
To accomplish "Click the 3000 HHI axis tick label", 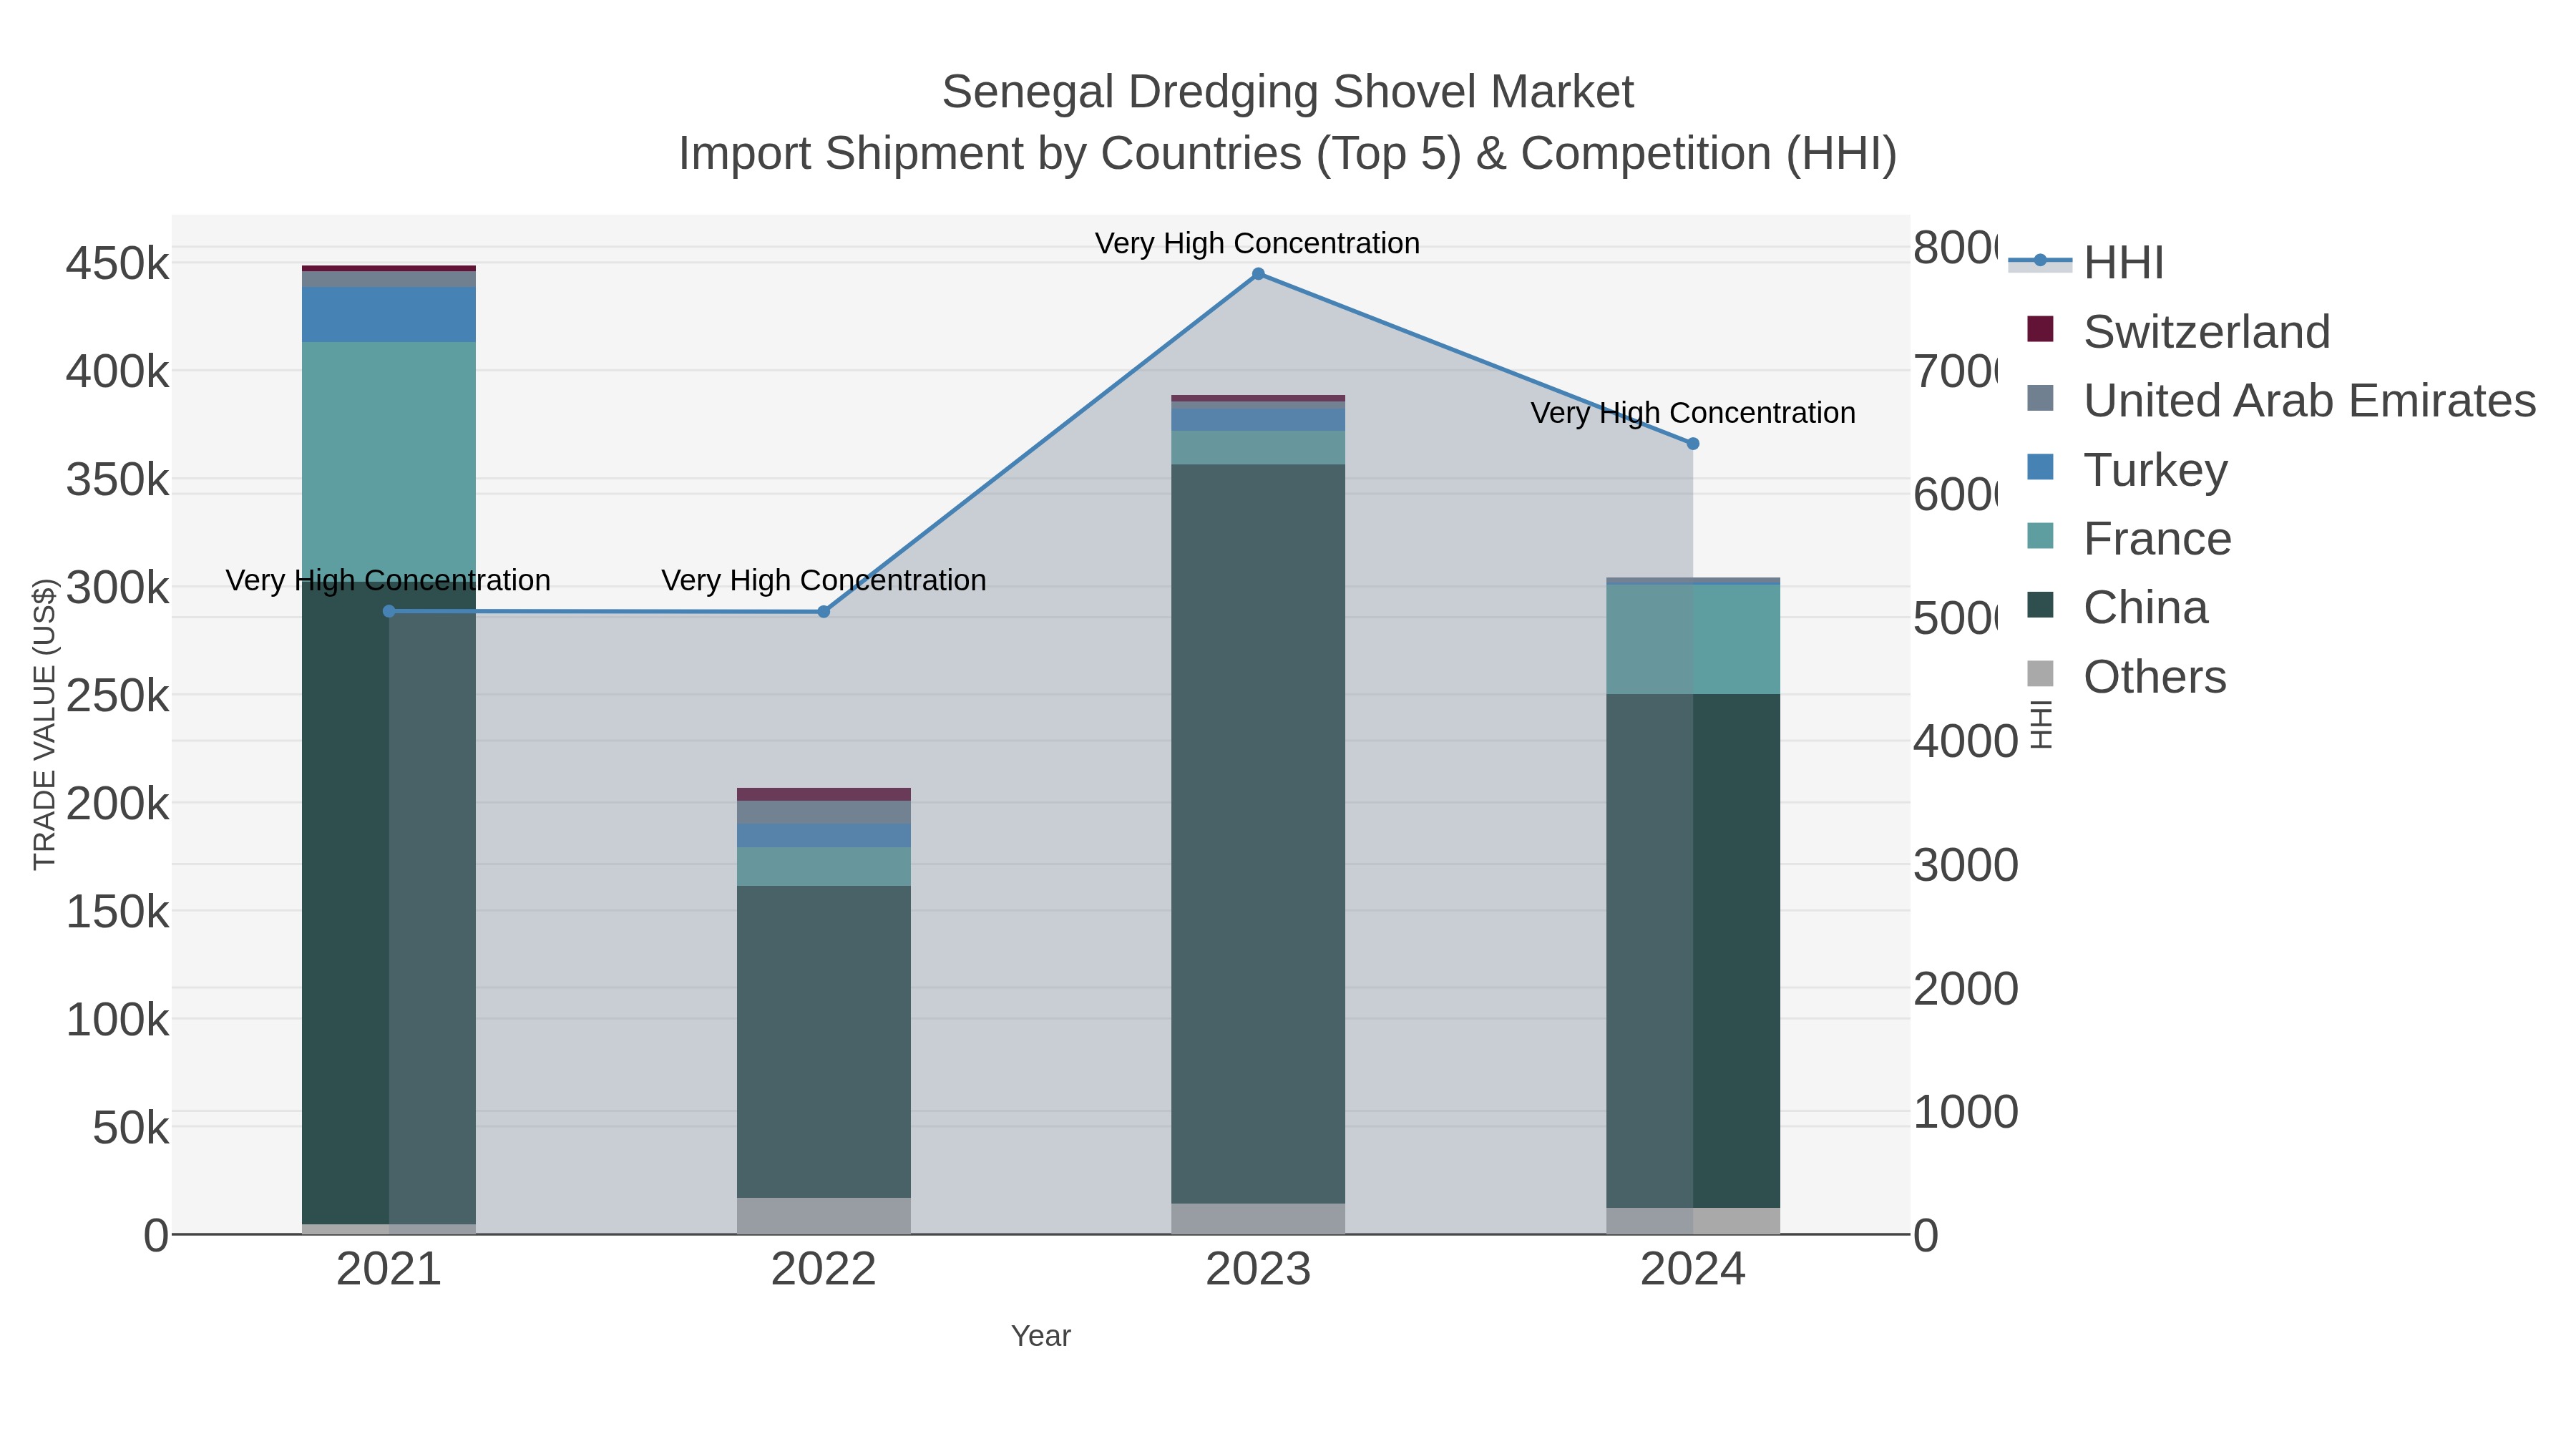I will click(1965, 865).
